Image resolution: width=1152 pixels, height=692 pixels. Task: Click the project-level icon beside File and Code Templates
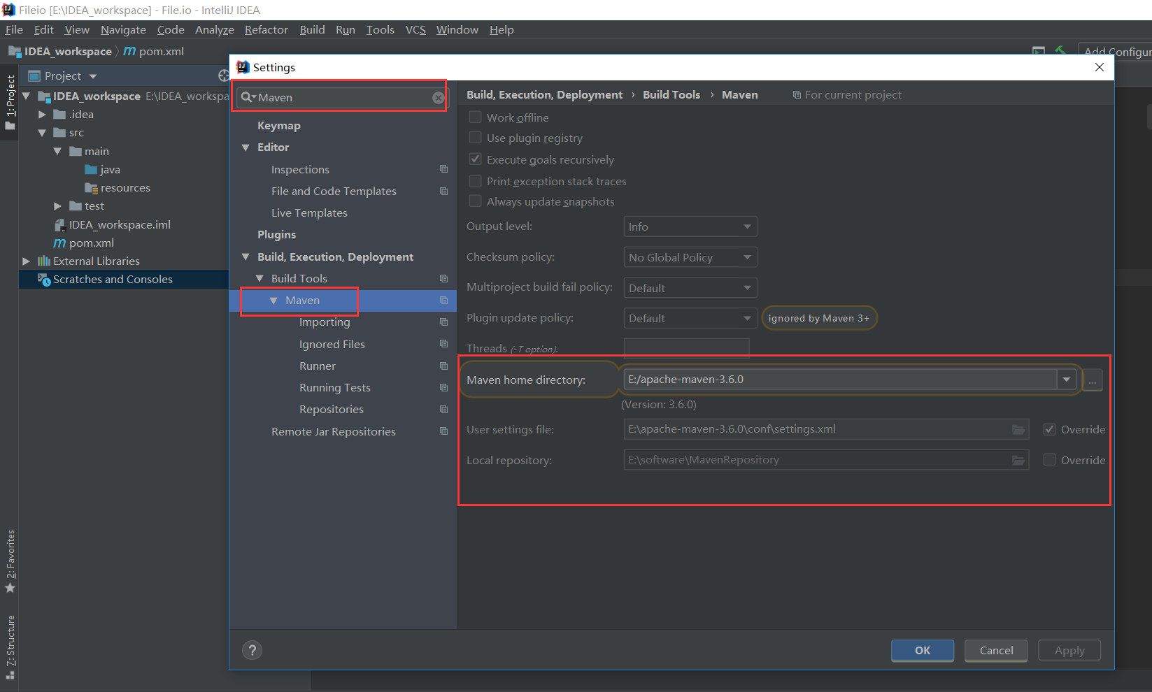click(443, 191)
